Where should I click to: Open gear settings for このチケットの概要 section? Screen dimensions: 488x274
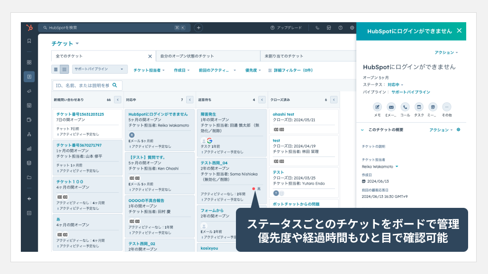[x=459, y=130]
